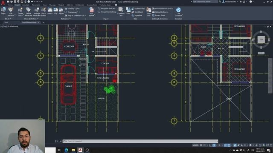Switch to the Annotate ribbon tab
The height and width of the screenshot is (153, 273).
26,5
